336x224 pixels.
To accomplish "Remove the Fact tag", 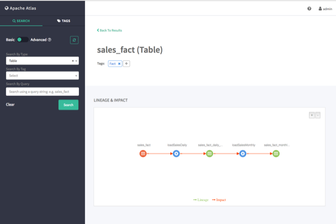I will (x=119, y=64).
